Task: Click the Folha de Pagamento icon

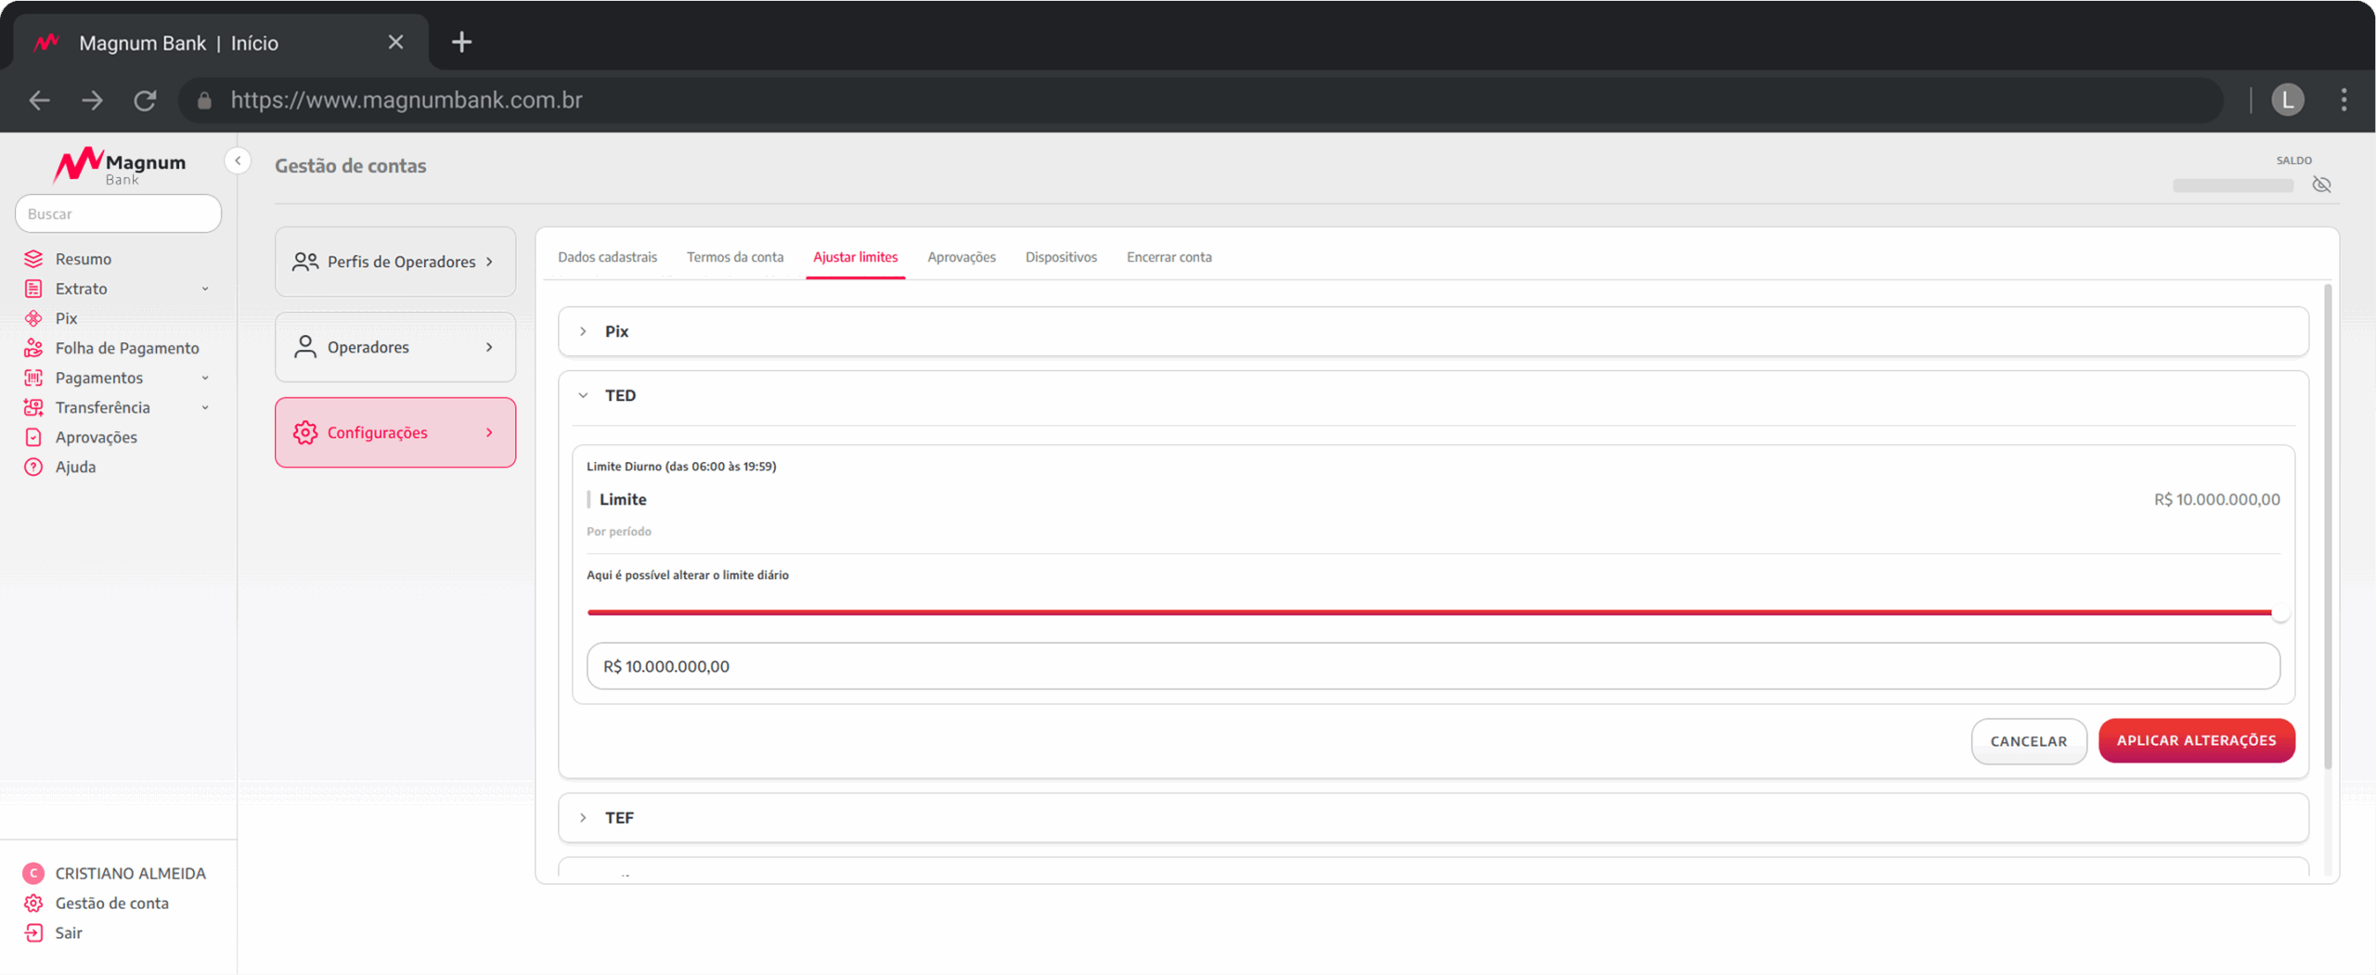Action: [33, 348]
